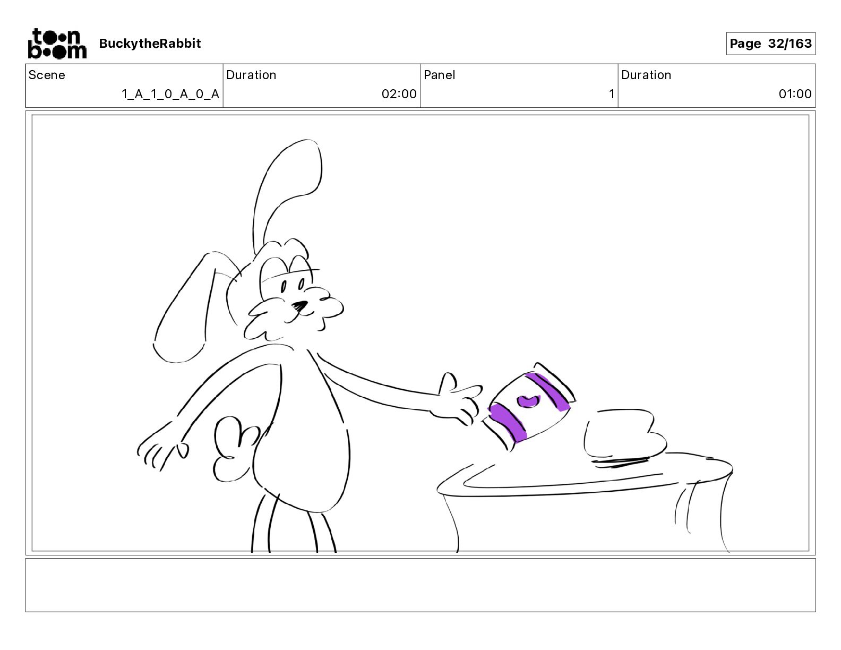The width and height of the screenshot is (841, 650).
Task: Click the rabbit storyboard drawing panel
Action: tap(420, 333)
